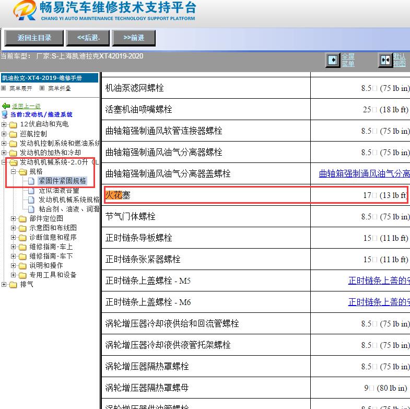This screenshot has width=410, height=409.
Task: Open the 粘合剂、油液、润滑 tree item
Action: (x=69, y=209)
